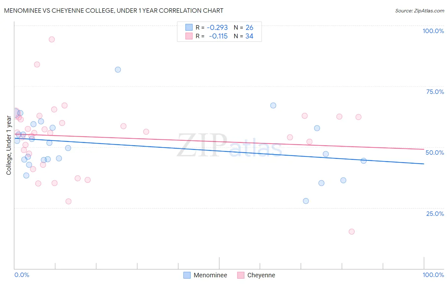448x284 pixels.
Task: Click the pink Cheyenne regression line
Action: [219, 142]
